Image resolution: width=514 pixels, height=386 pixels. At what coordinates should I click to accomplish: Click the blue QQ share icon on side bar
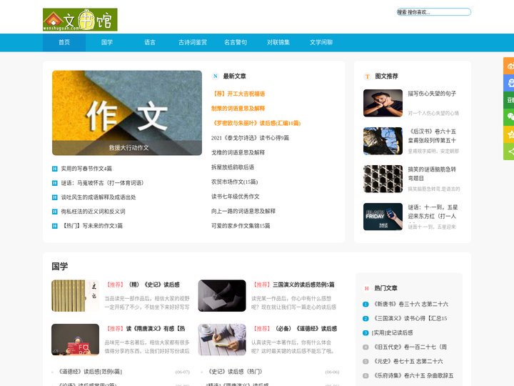pyautogui.click(x=509, y=83)
